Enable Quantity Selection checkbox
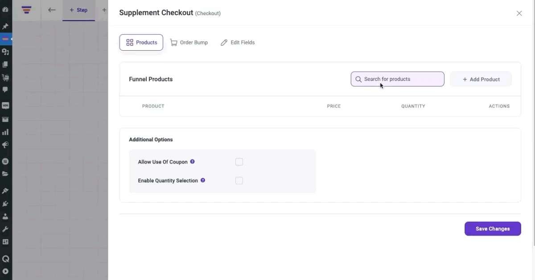This screenshot has height=280, width=535. [x=239, y=180]
